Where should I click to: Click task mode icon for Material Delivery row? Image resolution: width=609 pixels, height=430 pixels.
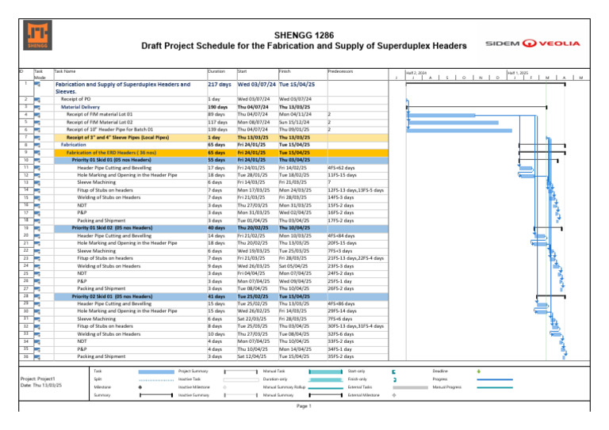point(37,107)
